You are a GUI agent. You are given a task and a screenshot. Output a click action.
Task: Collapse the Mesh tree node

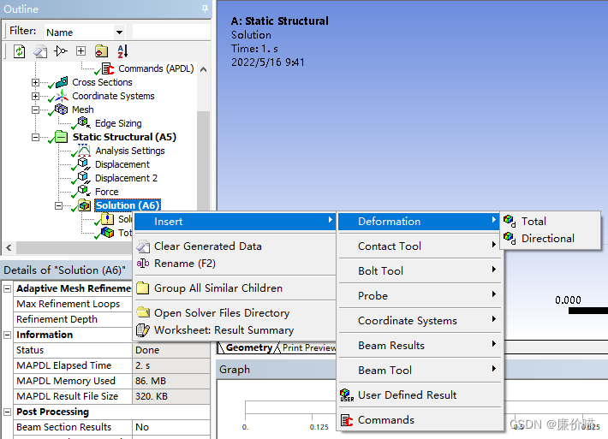(35, 110)
